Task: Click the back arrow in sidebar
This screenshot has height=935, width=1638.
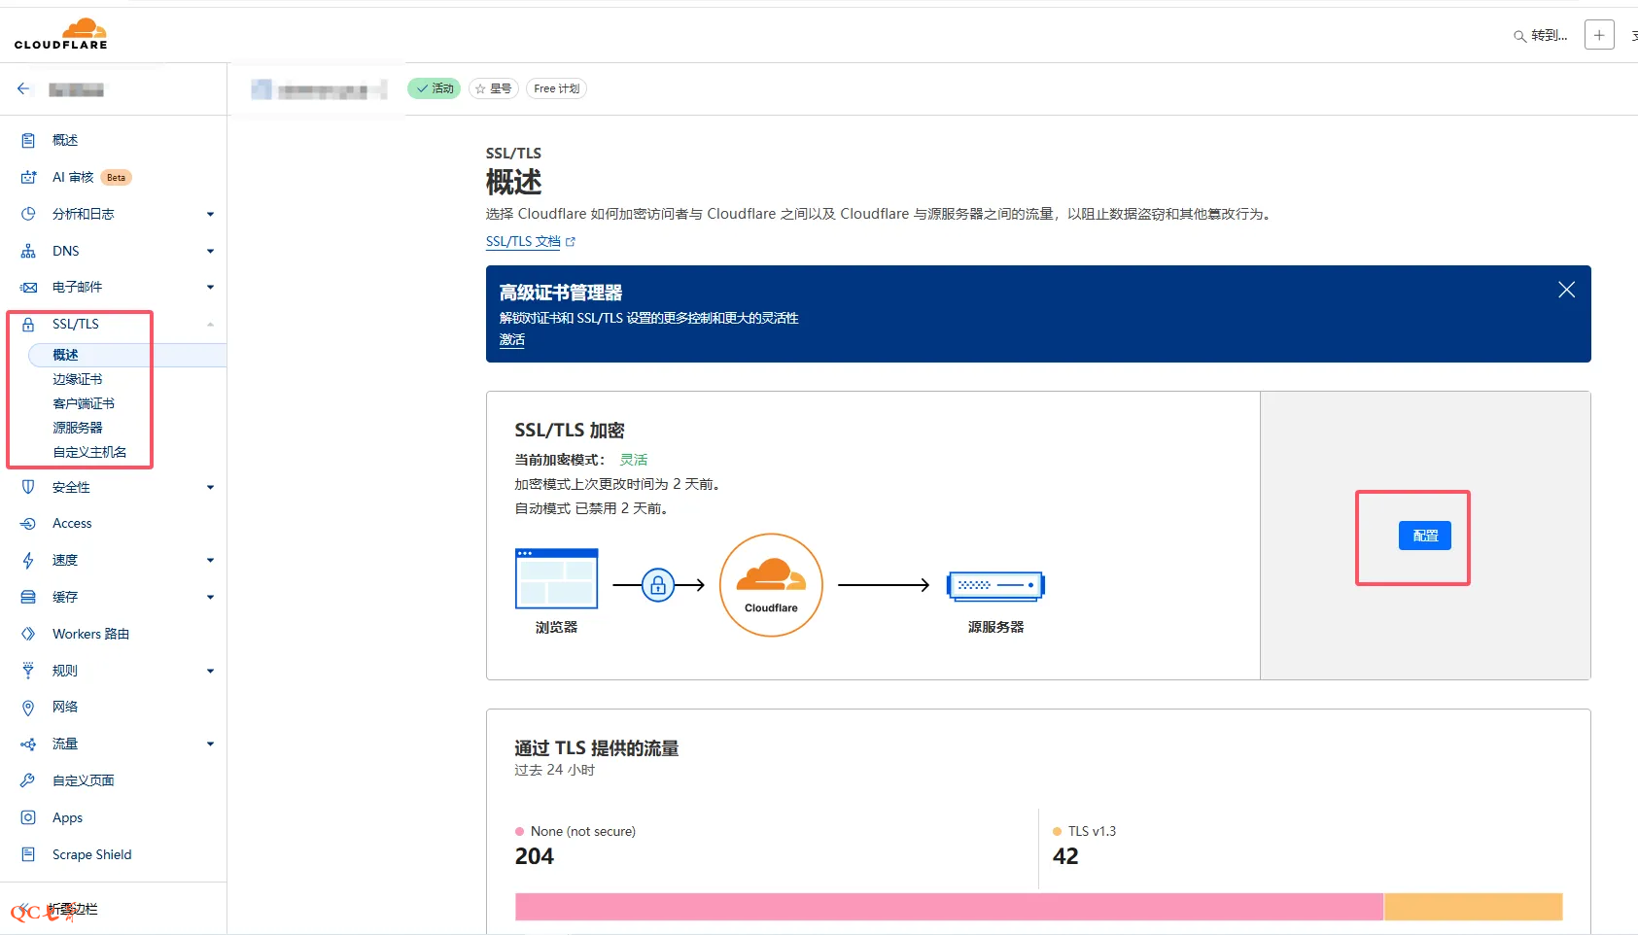Action: click(24, 89)
